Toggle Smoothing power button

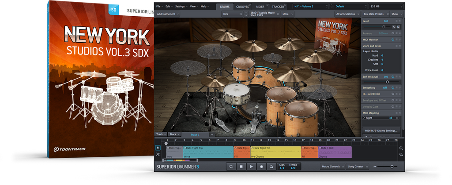(x=392, y=88)
